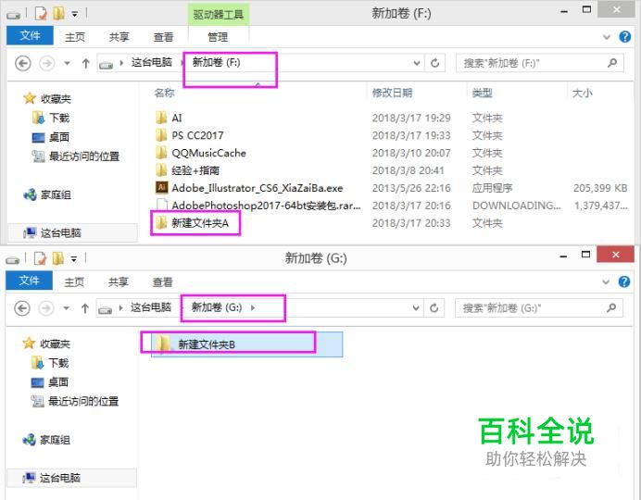The image size is (641, 500).
Task: Open 桌面 in F: window sidebar
Action: [x=50, y=137]
